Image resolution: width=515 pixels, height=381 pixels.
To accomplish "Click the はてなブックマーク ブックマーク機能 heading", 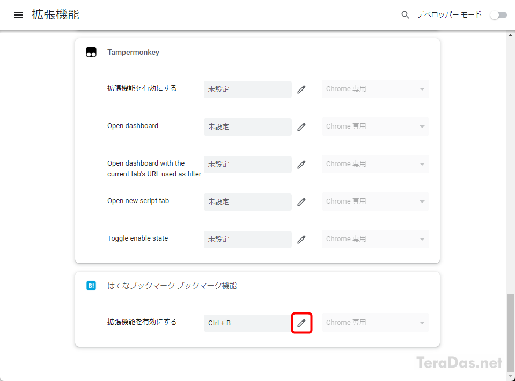I will point(172,286).
